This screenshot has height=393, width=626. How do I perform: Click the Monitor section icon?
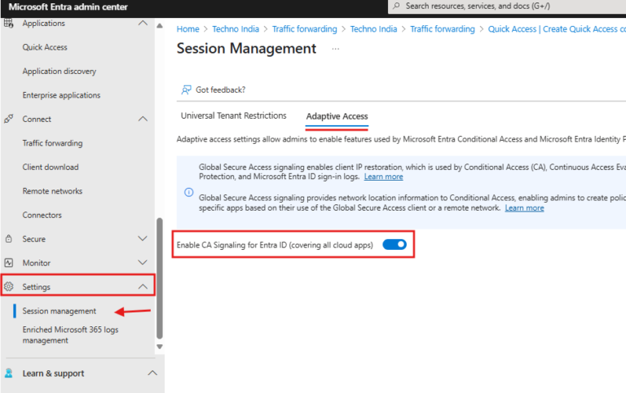point(9,263)
